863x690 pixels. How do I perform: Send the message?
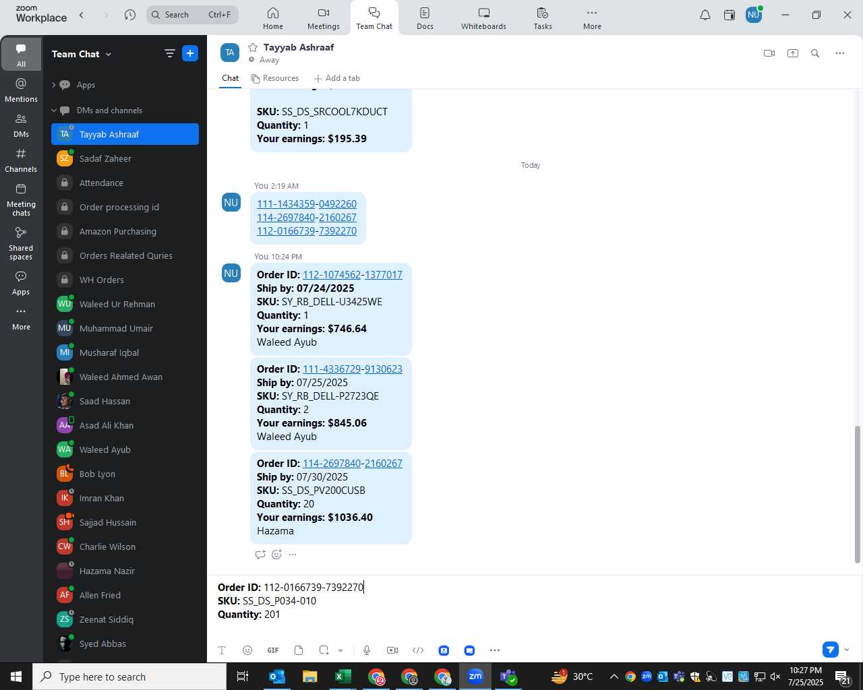[x=831, y=650]
